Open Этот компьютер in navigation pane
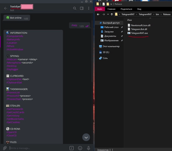This screenshot has height=151, width=172. pos(109,47)
